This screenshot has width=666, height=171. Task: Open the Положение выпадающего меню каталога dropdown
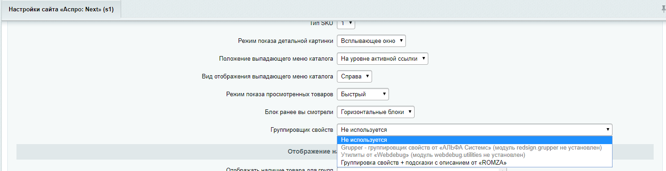pyautogui.click(x=383, y=59)
